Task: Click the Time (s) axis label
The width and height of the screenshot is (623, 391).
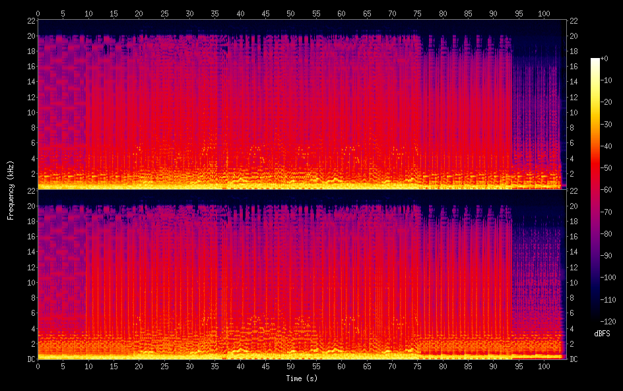Action: (x=300, y=378)
